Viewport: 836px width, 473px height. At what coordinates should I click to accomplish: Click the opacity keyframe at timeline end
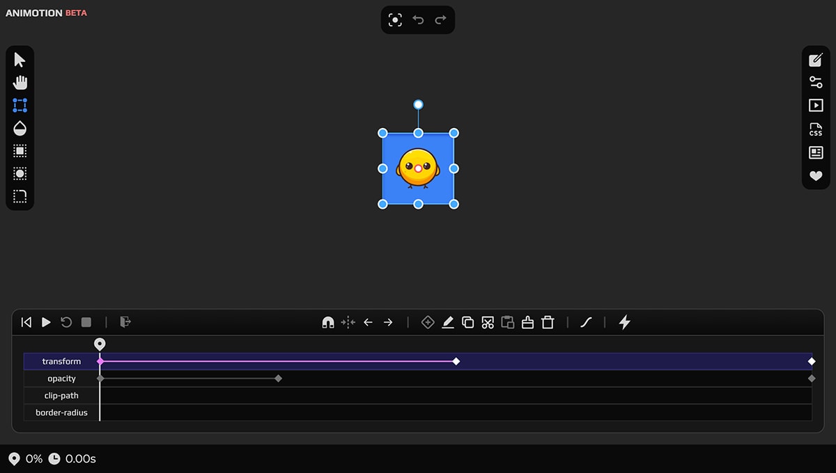tap(812, 378)
